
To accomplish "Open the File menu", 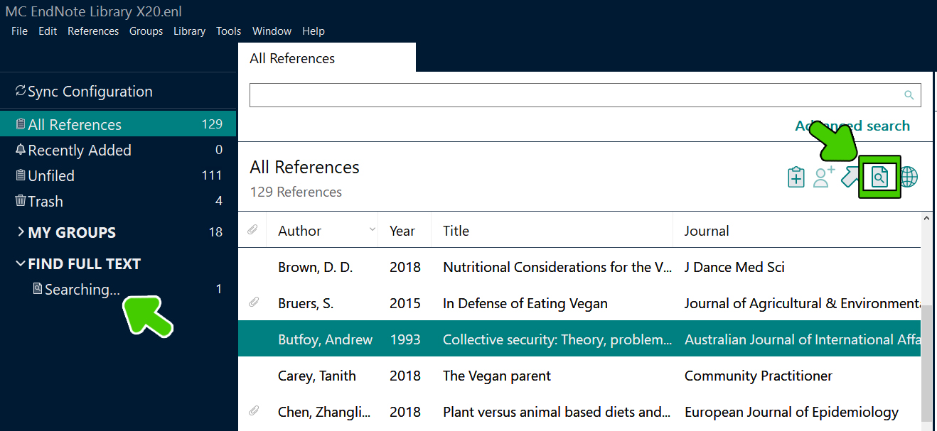I will point(19,31).
